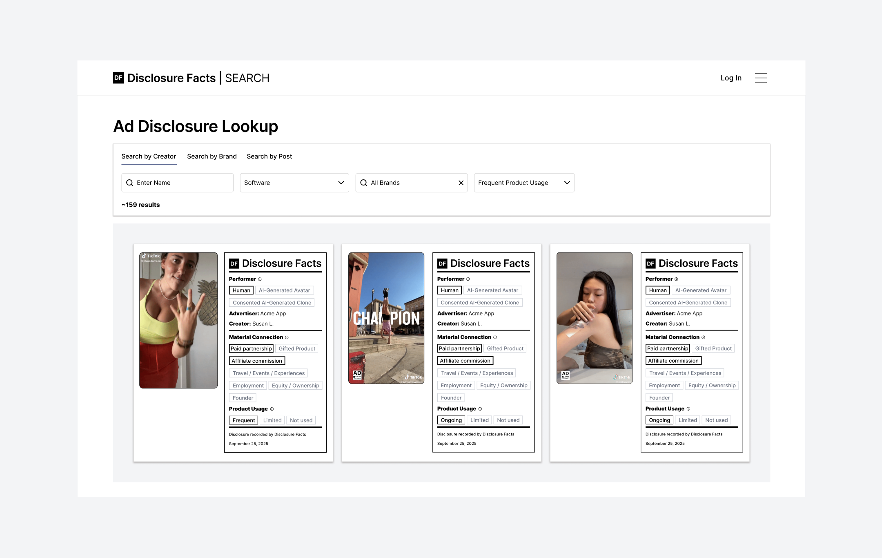
Task: Switch to Search by Post tab
Action: (x=269, y=156)
